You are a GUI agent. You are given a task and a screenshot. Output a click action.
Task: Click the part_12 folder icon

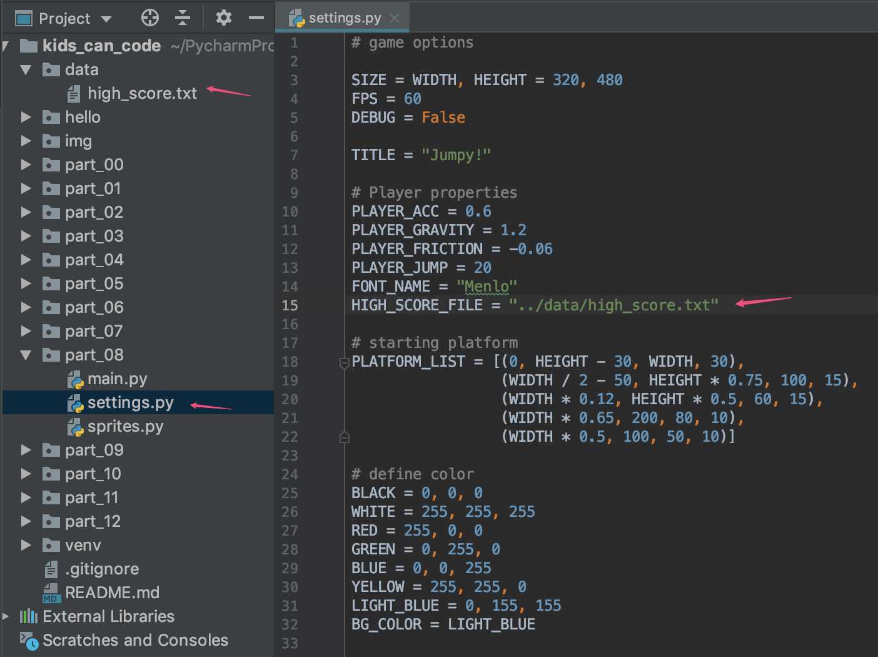click(x=51, y=521)
